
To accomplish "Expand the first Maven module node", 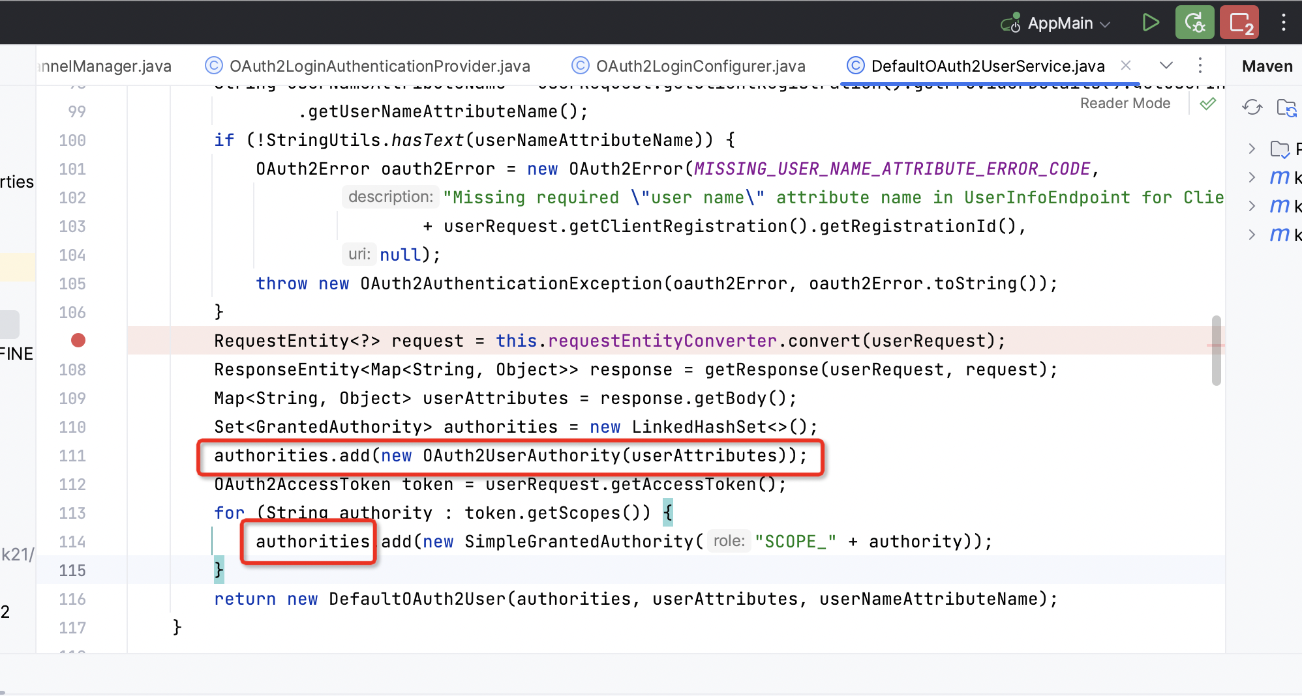I will point(1251,176).
